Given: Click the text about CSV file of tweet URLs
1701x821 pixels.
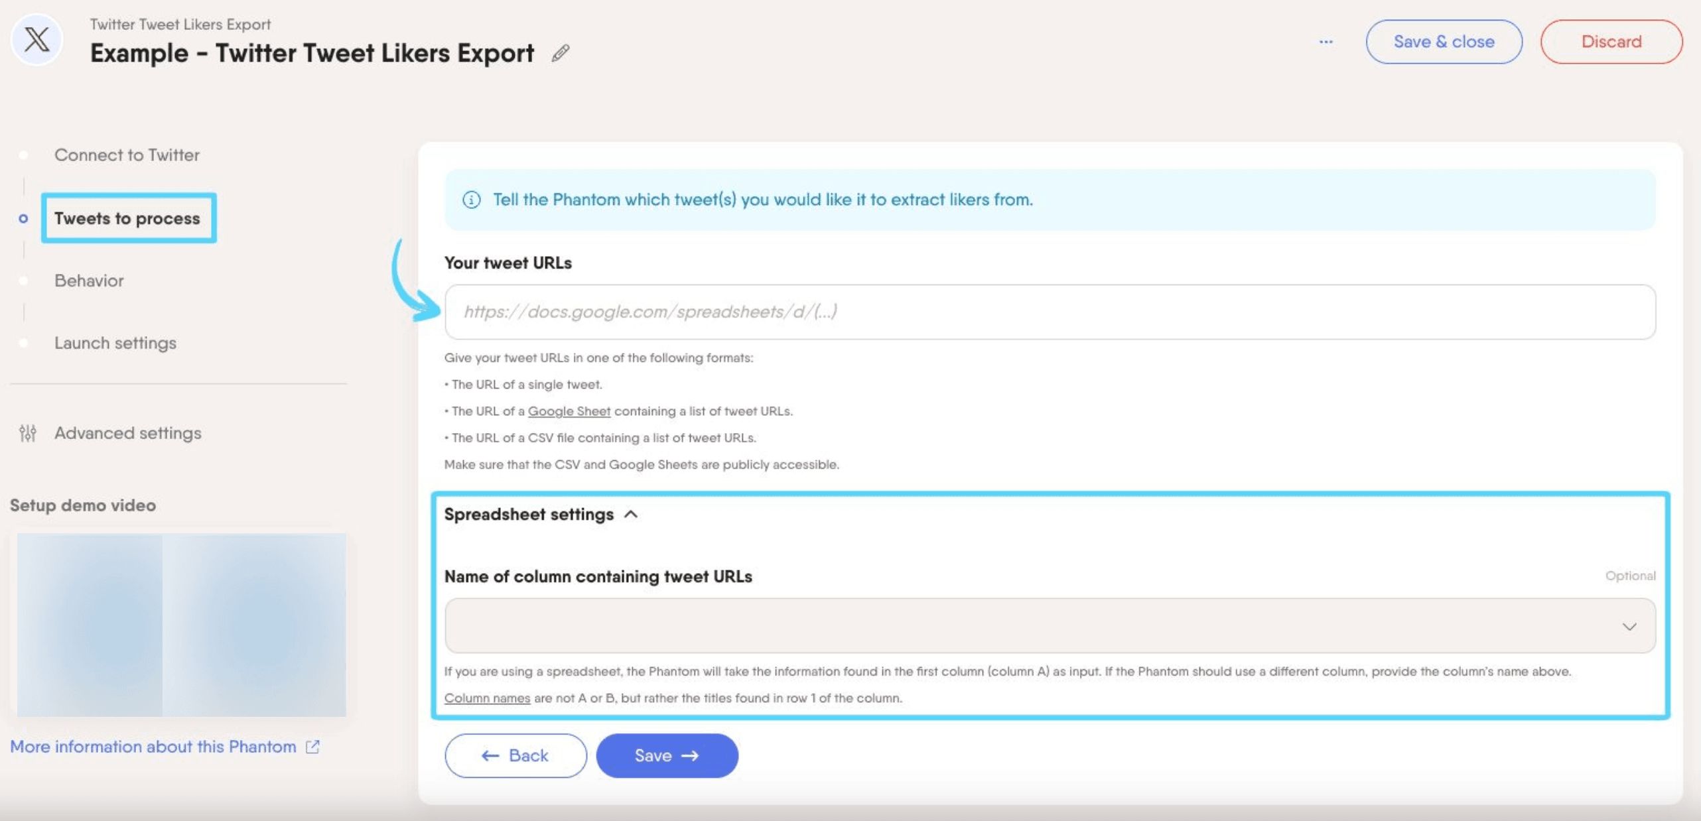Looking at the screenshot, I should click(x=604, y=438).
